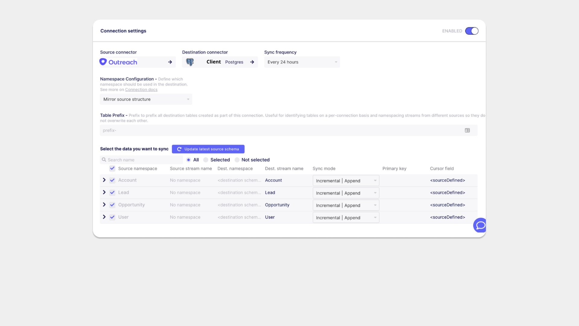This screenshot has height=326, width=579.
Task: Select the Selected filter radio button
Action: tap(206, 160)
